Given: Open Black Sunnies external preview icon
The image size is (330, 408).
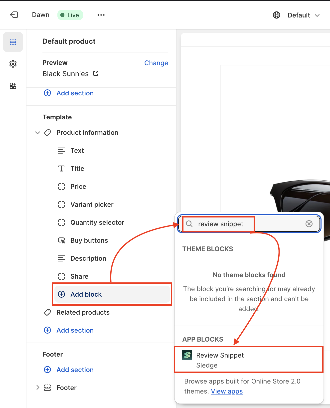Looking at the screenshot, I should coord(96,73).
